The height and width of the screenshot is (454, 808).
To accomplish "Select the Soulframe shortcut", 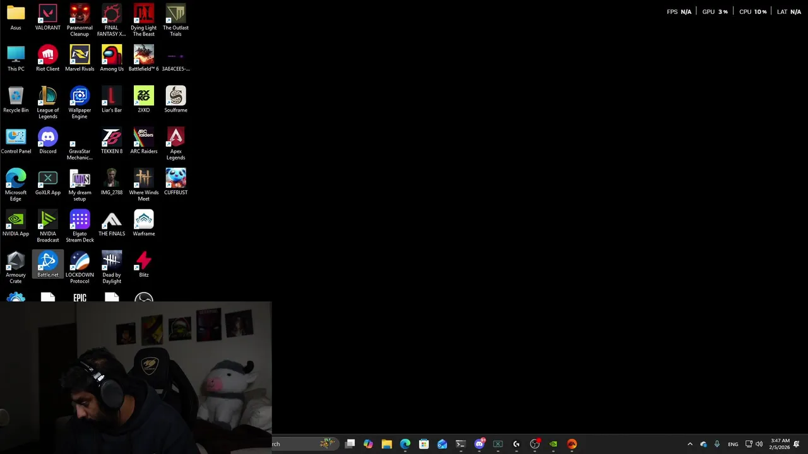I will point(175,100).
